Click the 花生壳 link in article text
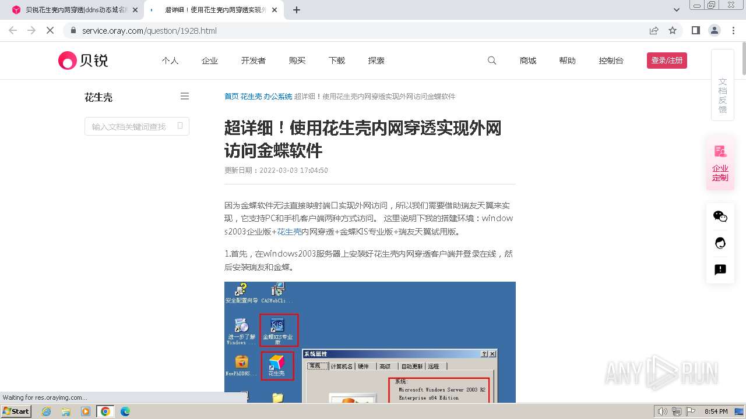This screenshot has height=419, width=746. pyautogui.click(x=289, y=232)
